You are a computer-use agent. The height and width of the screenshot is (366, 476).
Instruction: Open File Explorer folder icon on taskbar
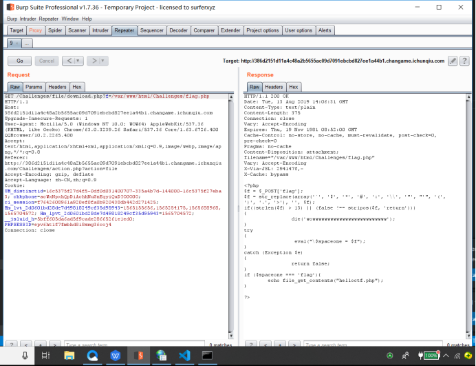[69, 356]
